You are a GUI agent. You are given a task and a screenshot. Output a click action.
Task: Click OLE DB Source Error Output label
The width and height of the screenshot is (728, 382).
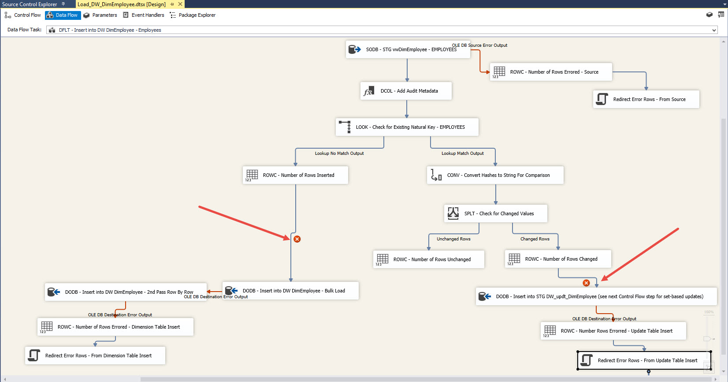[x=479, y=45]
